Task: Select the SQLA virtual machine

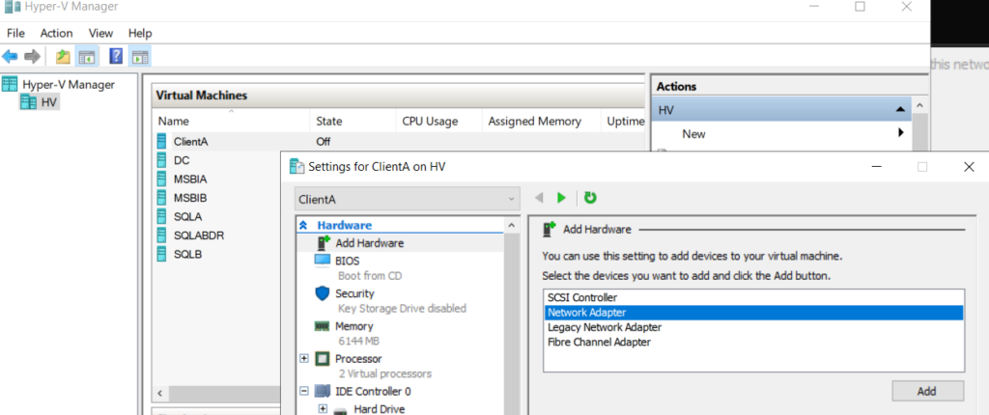Action: [x=188, y=217]
